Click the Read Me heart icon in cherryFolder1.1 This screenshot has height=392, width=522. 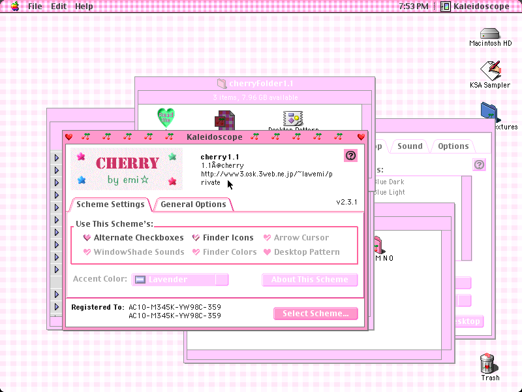[x=166, y=118]
